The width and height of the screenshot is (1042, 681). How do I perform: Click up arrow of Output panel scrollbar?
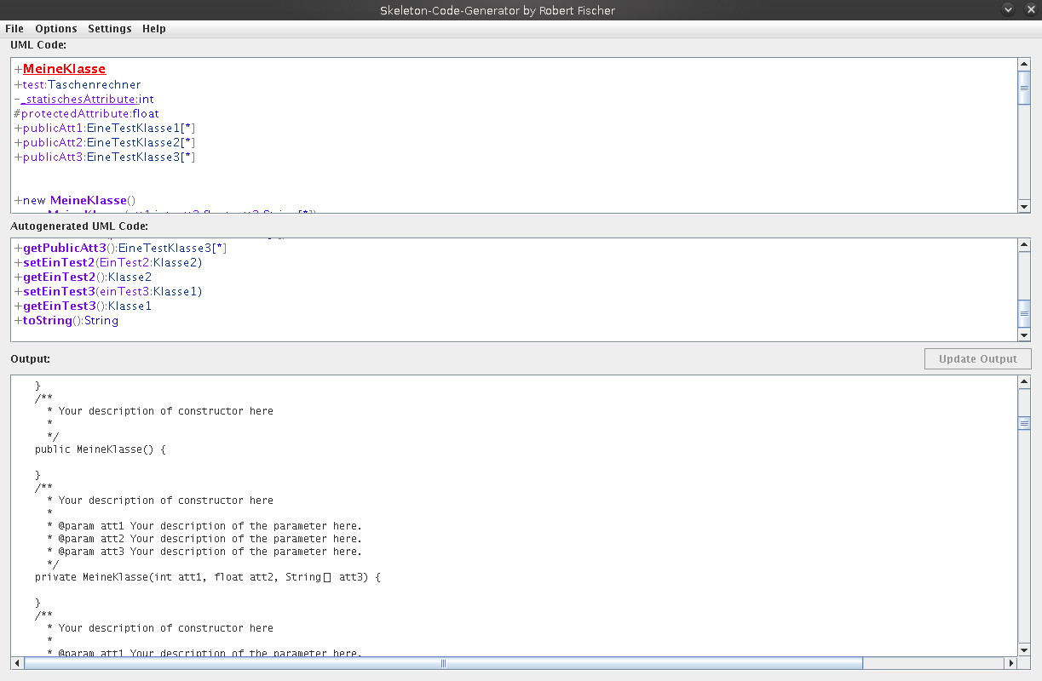tap(1024, 383)
